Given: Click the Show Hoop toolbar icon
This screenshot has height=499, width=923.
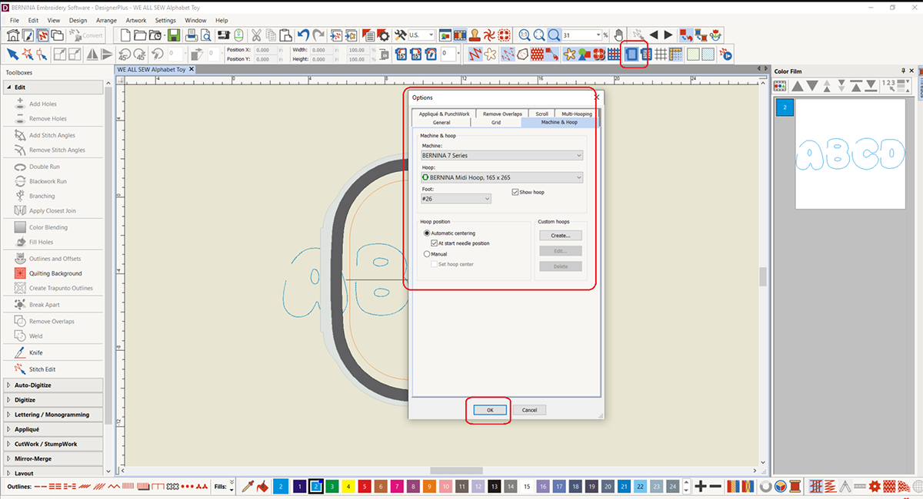Looking at the screenshot, I should click(630, 55).
